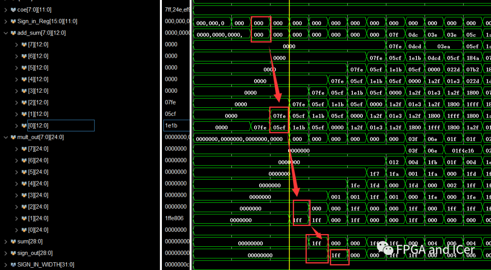The image size is (491, 270).
Task: Expand the [3][24:0] element under mult_out
Action: (x=17, y=195)
